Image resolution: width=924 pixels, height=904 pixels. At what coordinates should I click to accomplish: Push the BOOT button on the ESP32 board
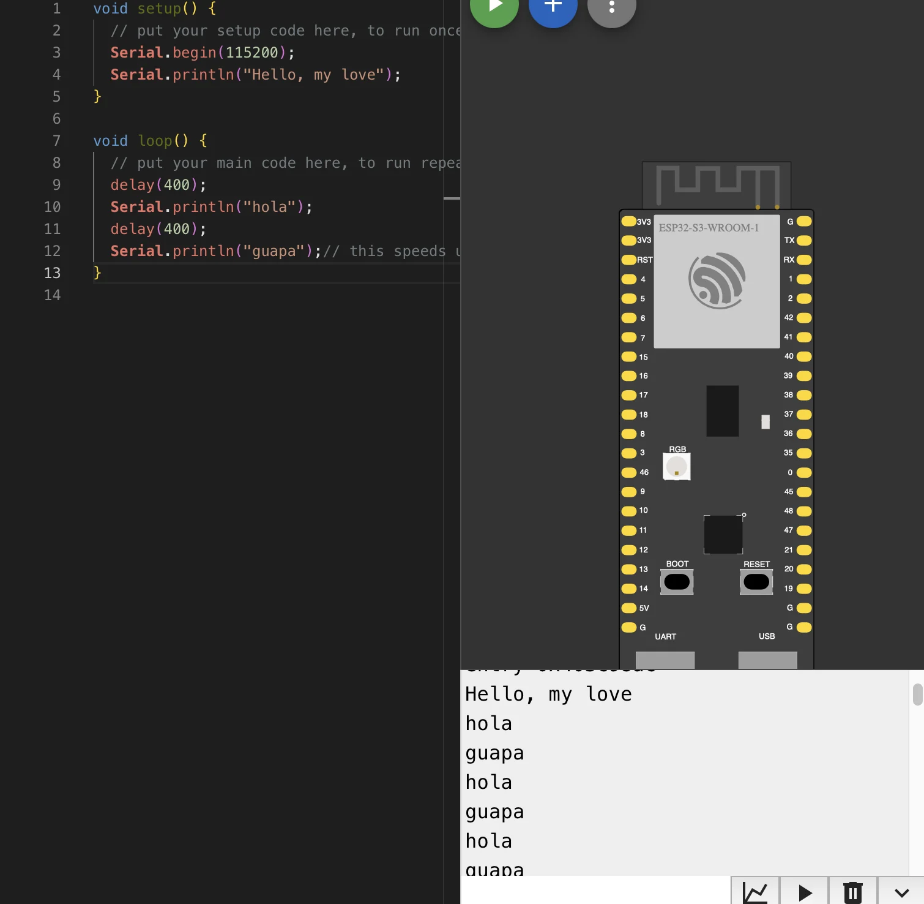[x=677, y=582]
